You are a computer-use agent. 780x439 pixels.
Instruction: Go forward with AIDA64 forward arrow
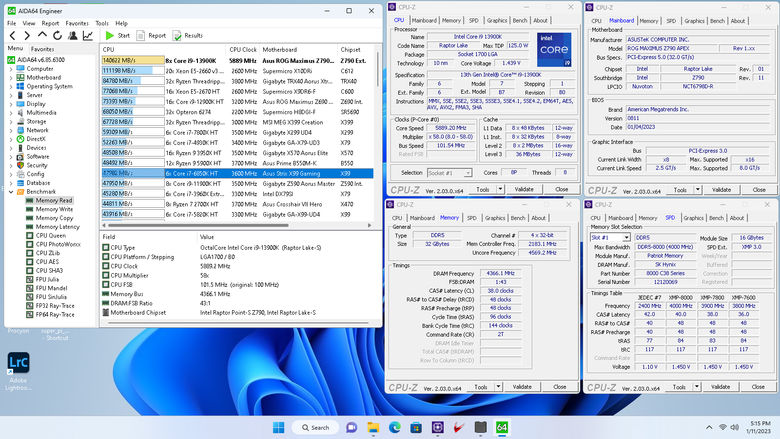[27, 36]
